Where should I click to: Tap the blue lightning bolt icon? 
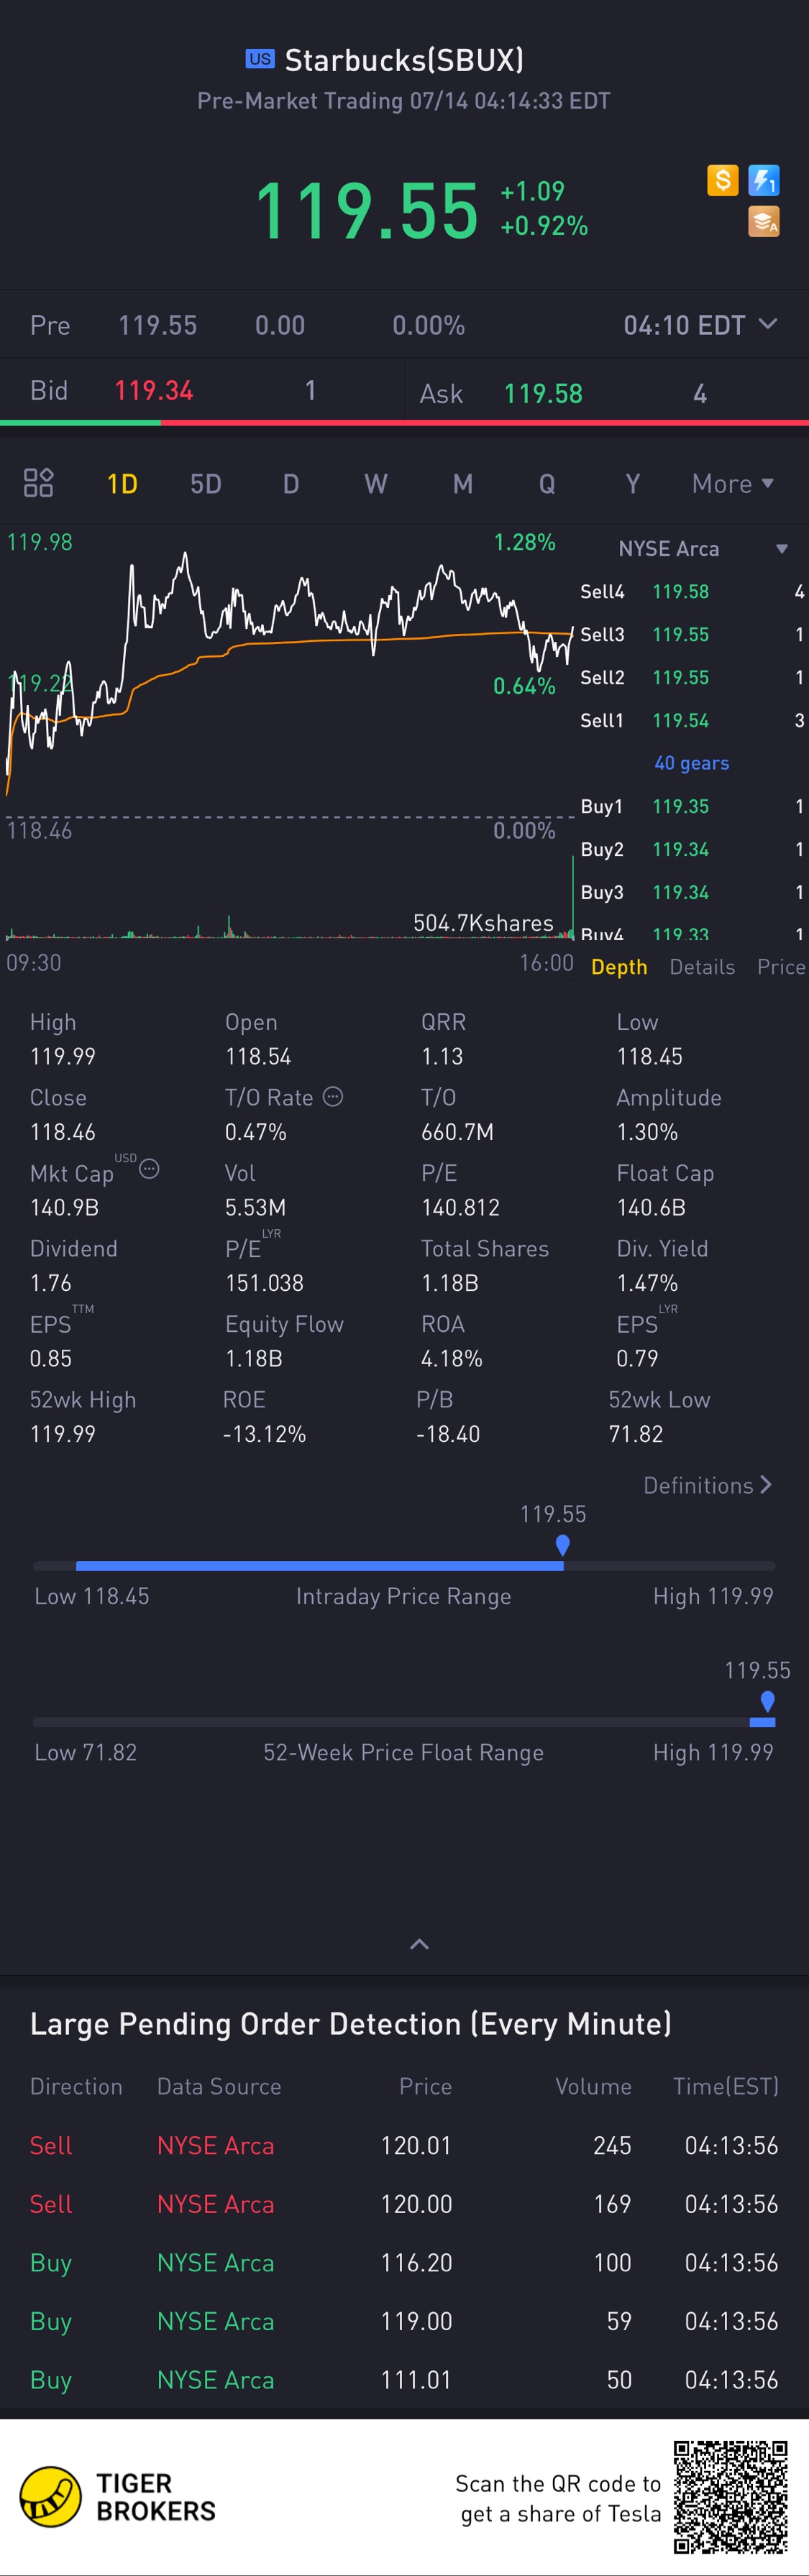point(764,180)
